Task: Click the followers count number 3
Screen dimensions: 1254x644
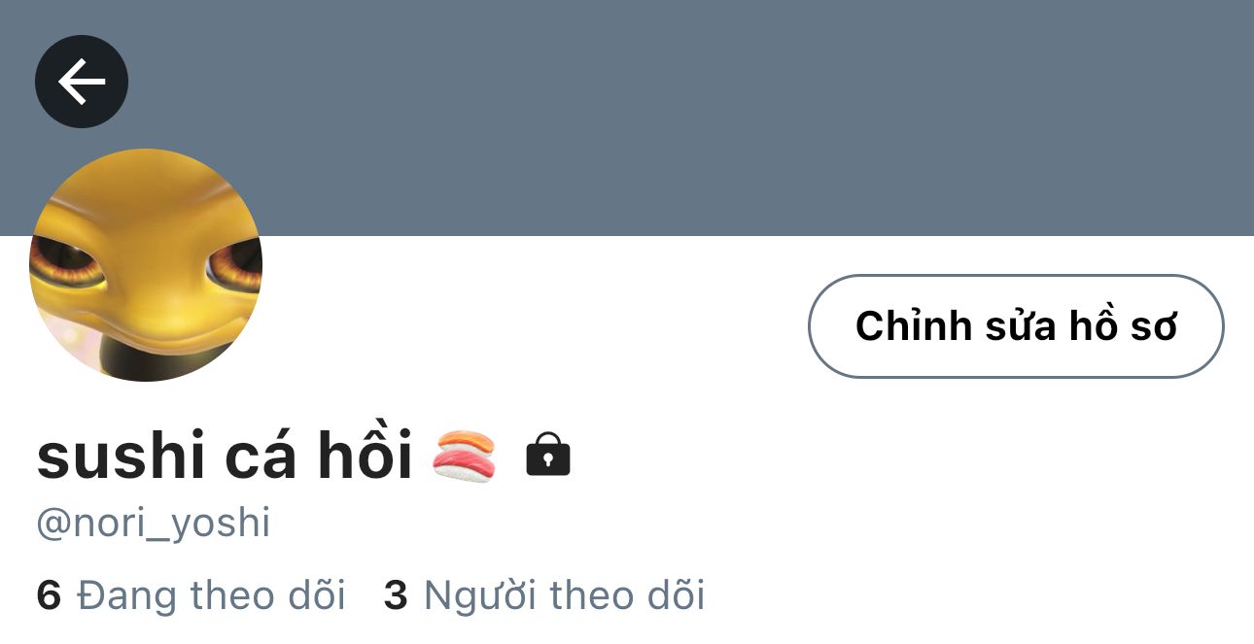Action: coord(396,595)
